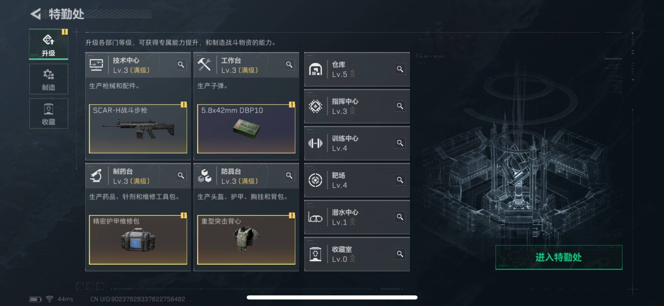Click the back arrow beside 特勤处
The height and width of the screenshot is (306, 664).
tap(36, 14)
